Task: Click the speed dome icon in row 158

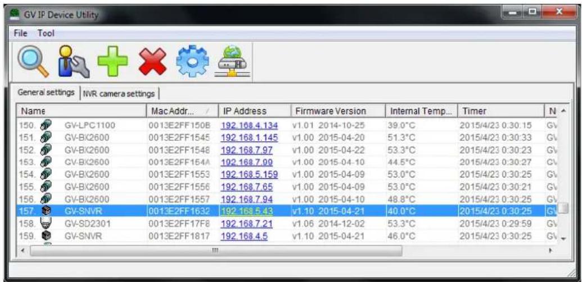Action: pos(47,223)
